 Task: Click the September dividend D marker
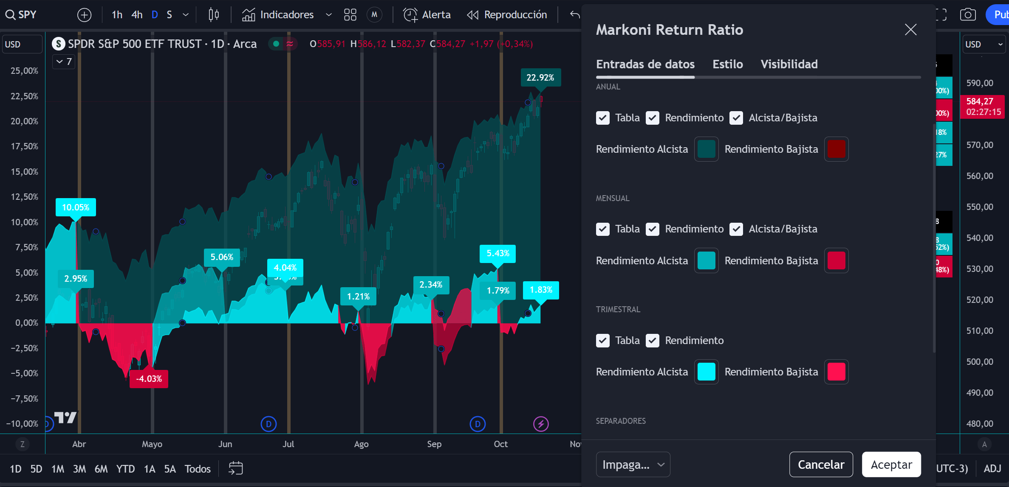[478, 424]
